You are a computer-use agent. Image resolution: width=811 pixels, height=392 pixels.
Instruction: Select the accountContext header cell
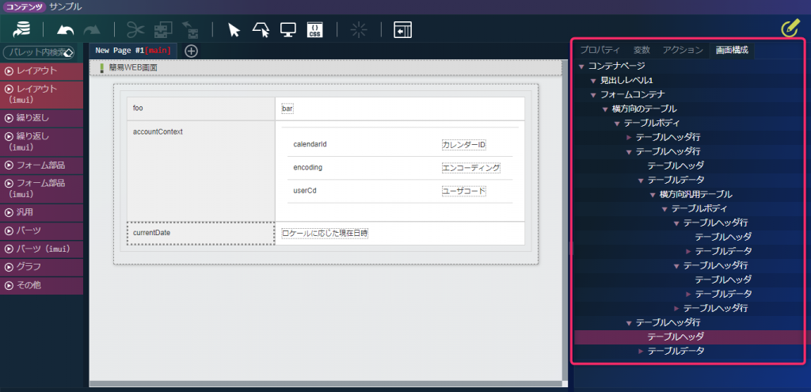(x=201, y=171)
